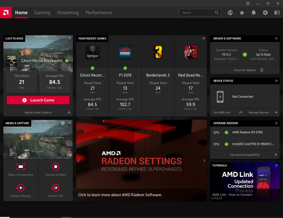Screen dimensions: 283x218
Task: Select the Borderlands 3 game icon
Action: pos(158,52)
